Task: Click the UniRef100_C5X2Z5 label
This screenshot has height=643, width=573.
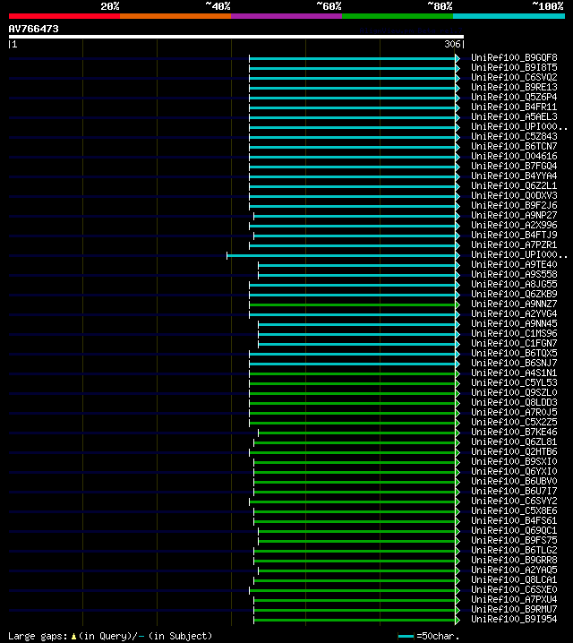Action: coord(514,422)
